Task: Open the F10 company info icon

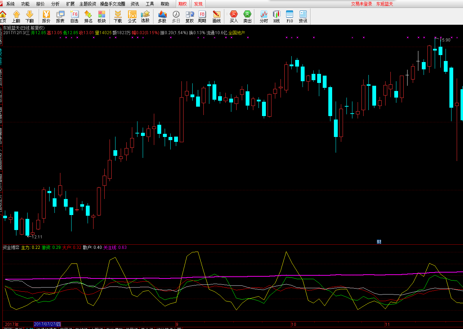Action: pyautogui.click(x=290, y=16)
